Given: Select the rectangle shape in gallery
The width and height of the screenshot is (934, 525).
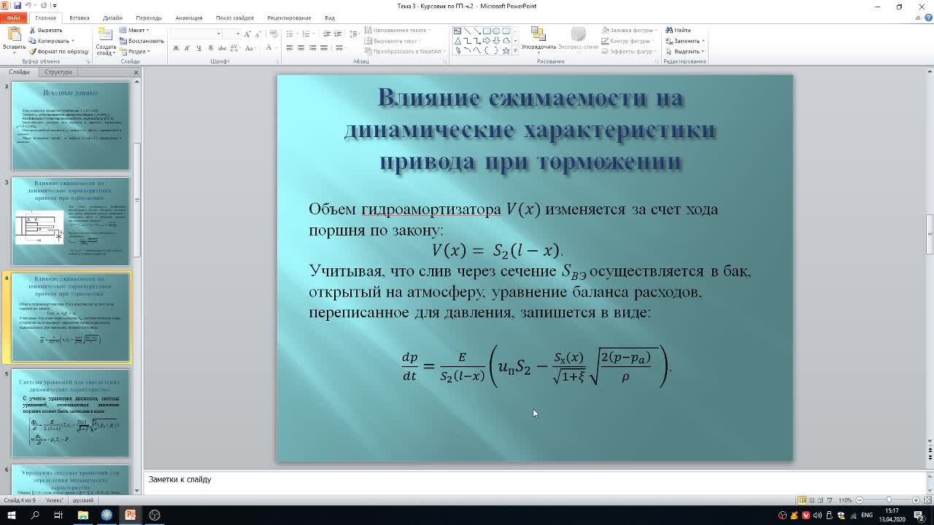Looking at the screenshot, I should [487, 31].
